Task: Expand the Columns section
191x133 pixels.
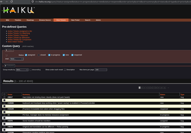Action: click(x=9, y=66)
